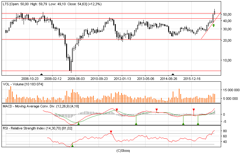Screen dimensions: 245x153
Task: Click the MACD panel title text
Action: click(41, 106)
